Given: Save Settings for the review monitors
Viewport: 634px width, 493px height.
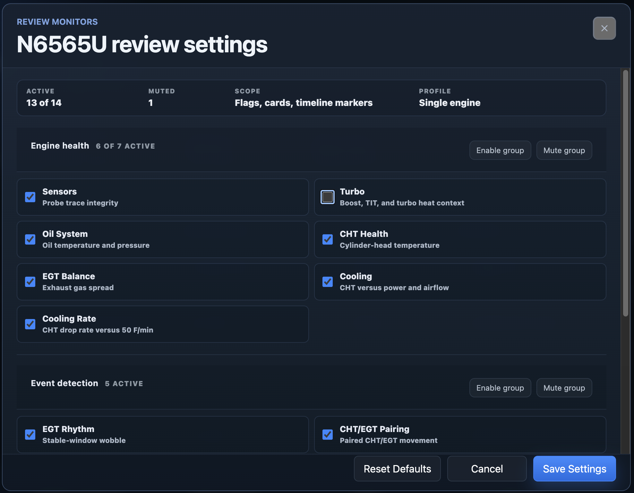Looking at the screenshot, I should [x=574, y=469].
